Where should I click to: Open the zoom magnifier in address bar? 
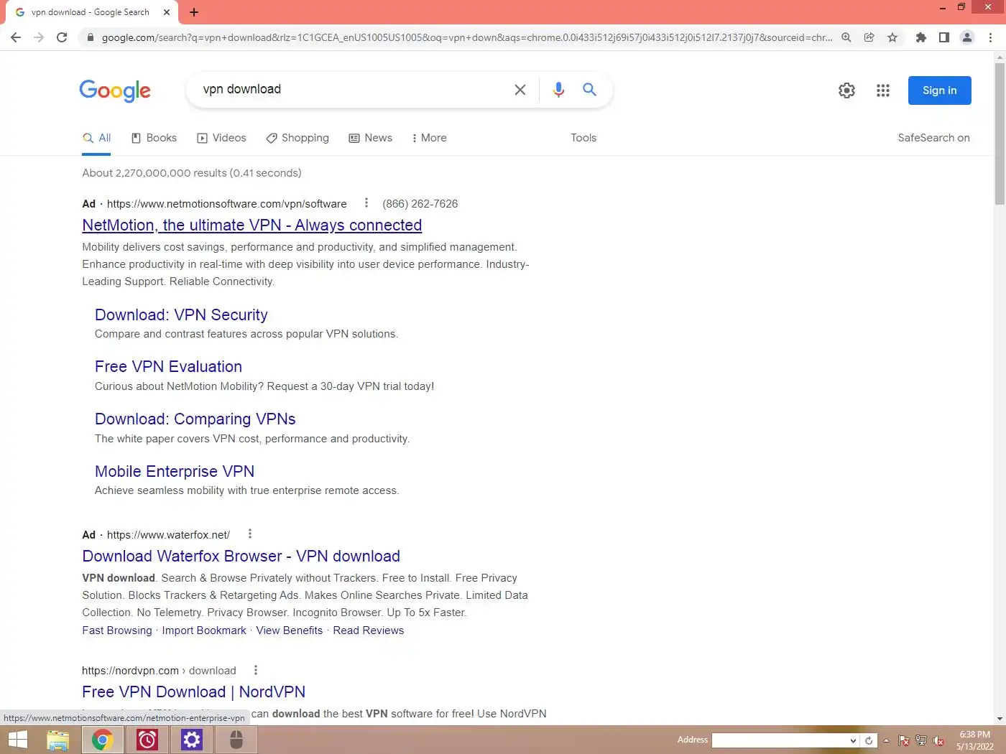pyautogui.click(x=846, y=37)
